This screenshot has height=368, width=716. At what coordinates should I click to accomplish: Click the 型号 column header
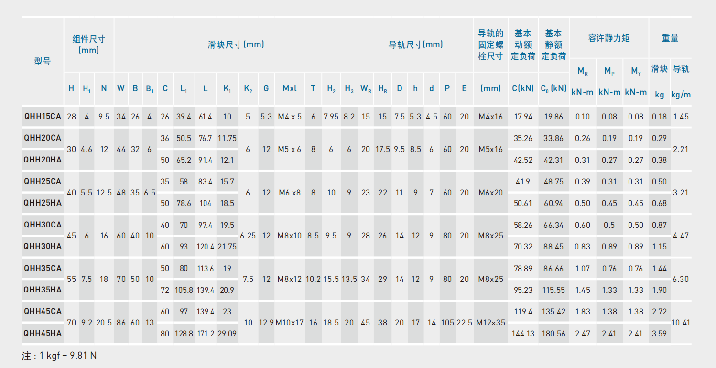(43, 61)
